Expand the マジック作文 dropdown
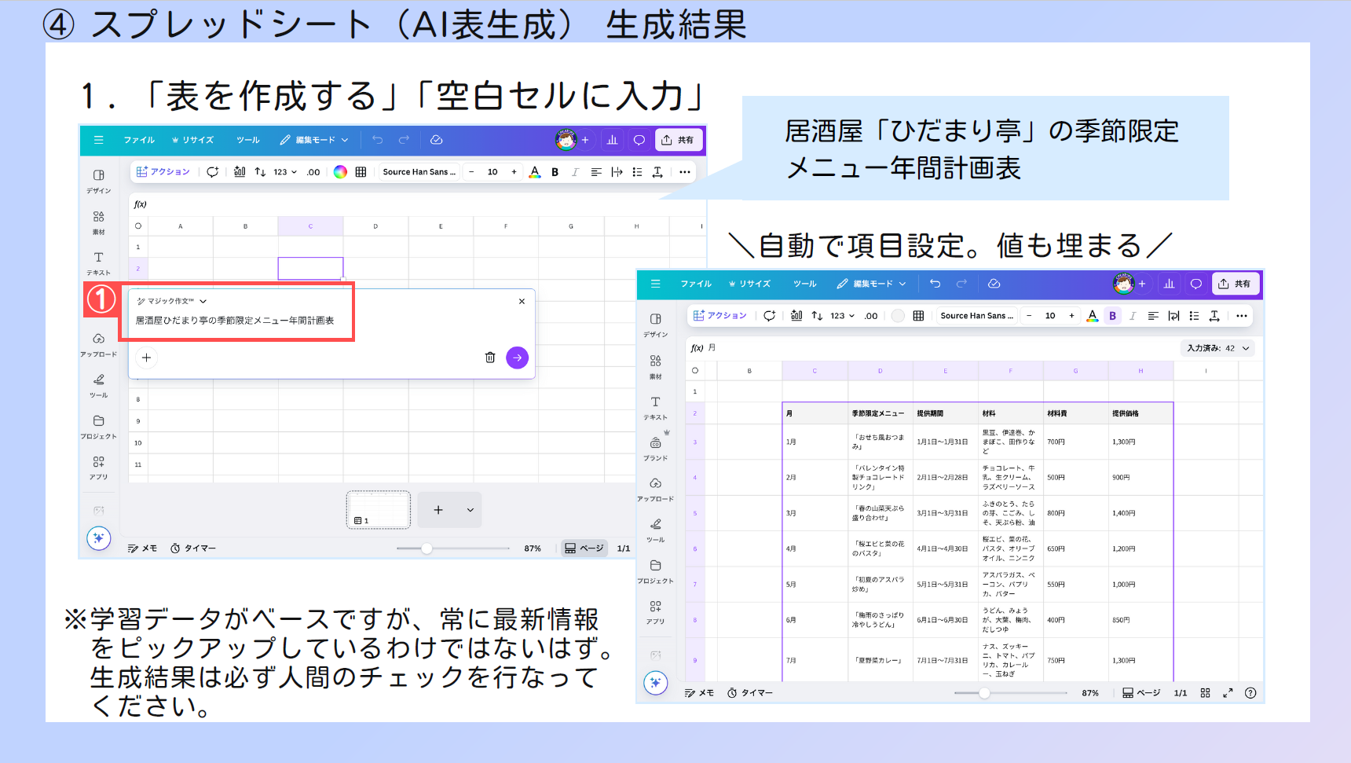The image size is (1351, 763). tap(203, 301)
